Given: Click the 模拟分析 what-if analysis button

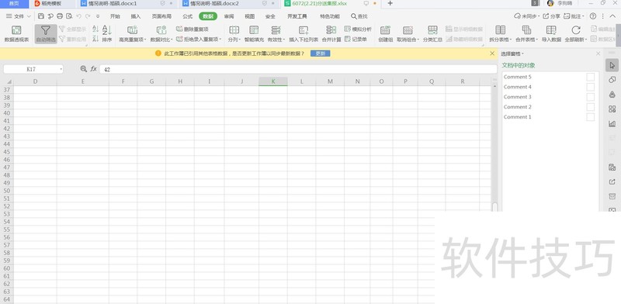Looking at the screenshot, I should pyautogui.click(x=358, y=29).
